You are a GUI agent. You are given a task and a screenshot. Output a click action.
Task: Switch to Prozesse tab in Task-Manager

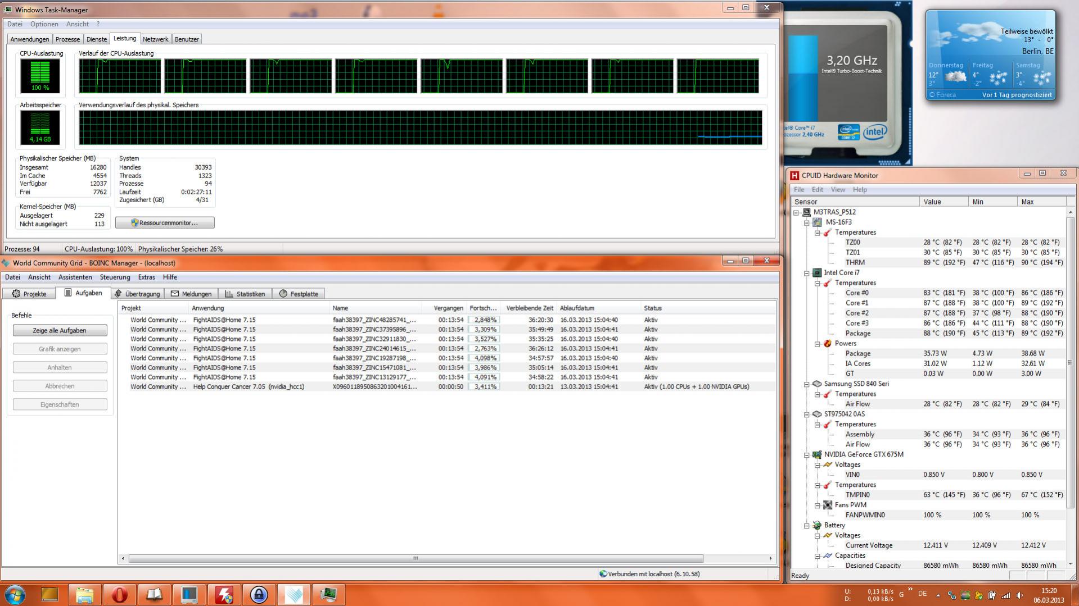click(x=67, y=39)
